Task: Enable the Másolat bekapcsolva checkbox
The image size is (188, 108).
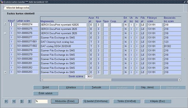Action: pos(5,8)
